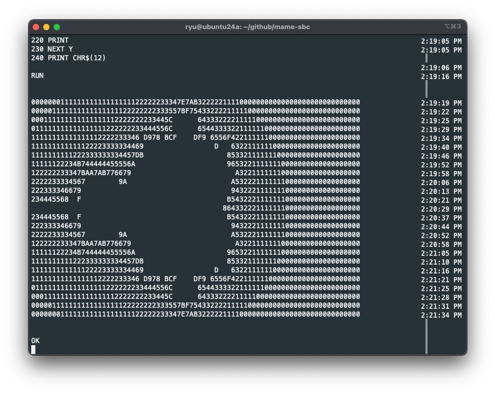Click timestamp 2:19:25 PM
496x393 pixels.
tap(441, 121)
